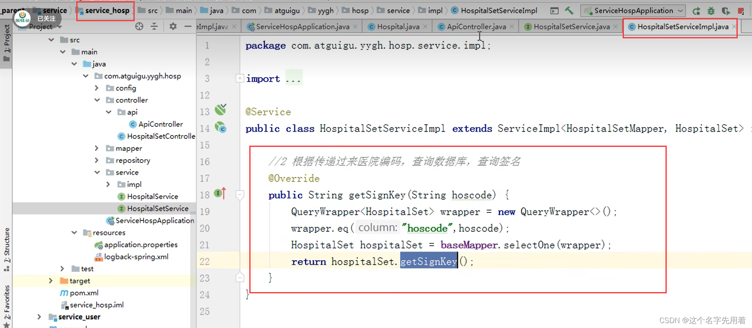Image resolution: width=752 pixels, height=328 pixels.
Task: Expand the config package
Action: click(97, 88)
